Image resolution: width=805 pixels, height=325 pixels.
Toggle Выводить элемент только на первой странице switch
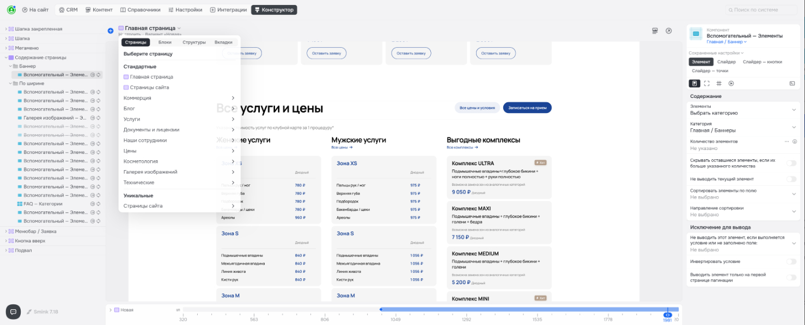(x=791, y=277)
